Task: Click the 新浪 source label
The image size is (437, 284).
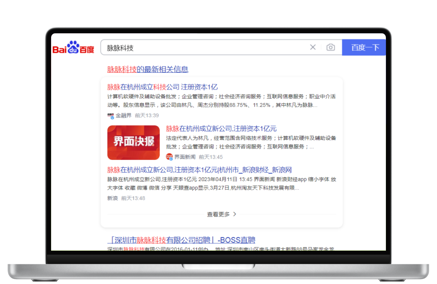Action: [x=112, y=198]
